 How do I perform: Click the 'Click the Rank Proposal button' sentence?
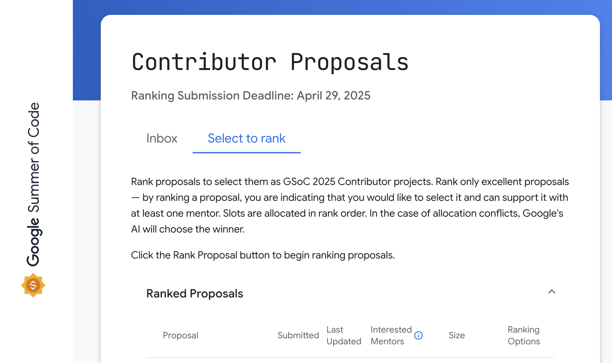click(263, 255)
